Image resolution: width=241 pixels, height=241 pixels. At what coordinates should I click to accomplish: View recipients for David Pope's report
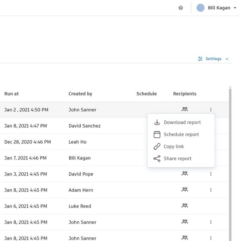[185, 174]
